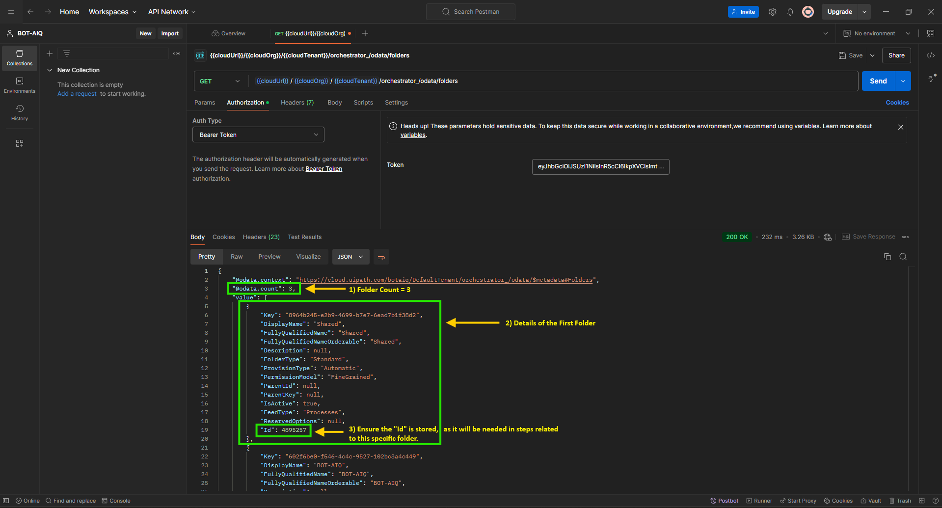942x508 pixels.
Task: Open the Overview tab
Action: [228, 33]
